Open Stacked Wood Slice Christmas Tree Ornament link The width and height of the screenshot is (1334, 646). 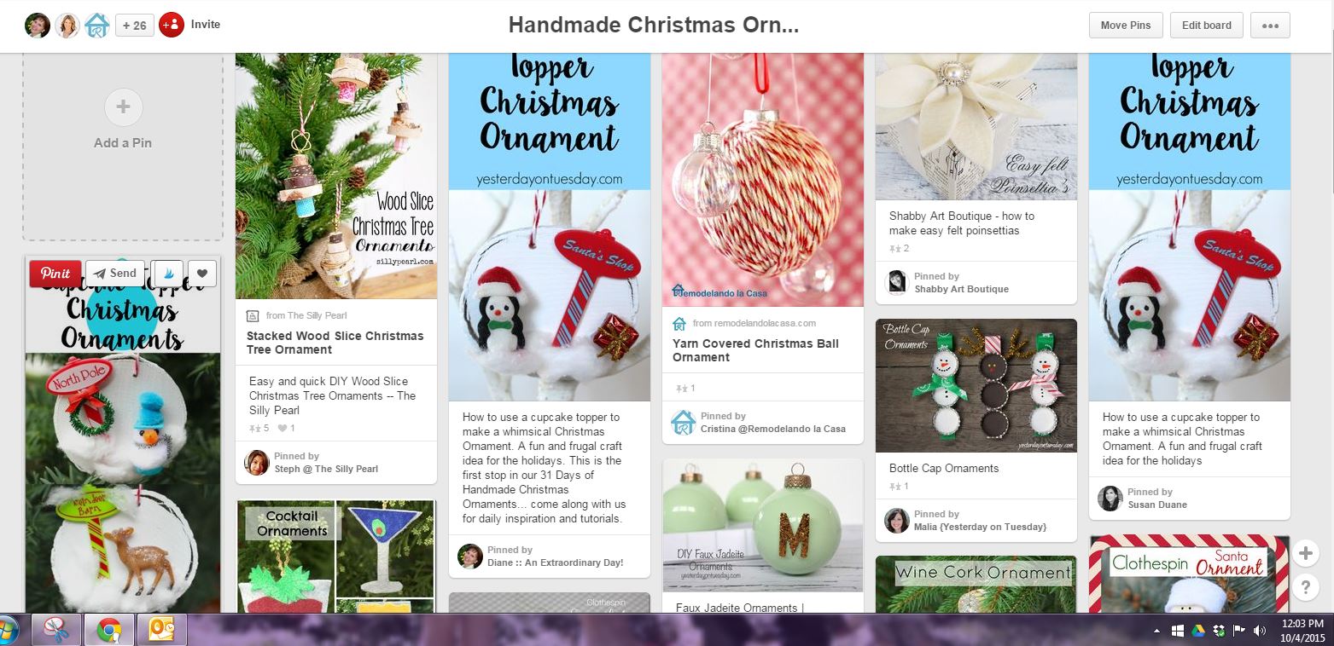coord(335,343)
